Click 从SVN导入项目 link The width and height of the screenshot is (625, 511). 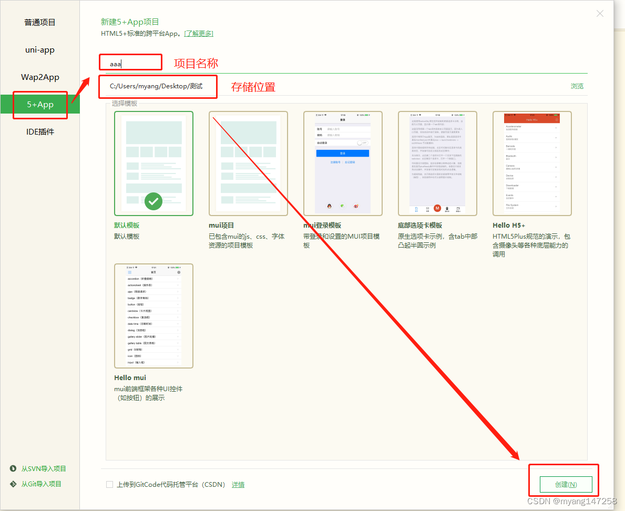(x=44, y=469)
